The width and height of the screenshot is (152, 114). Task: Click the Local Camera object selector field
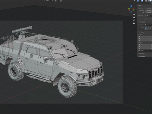tap(149, 16)
